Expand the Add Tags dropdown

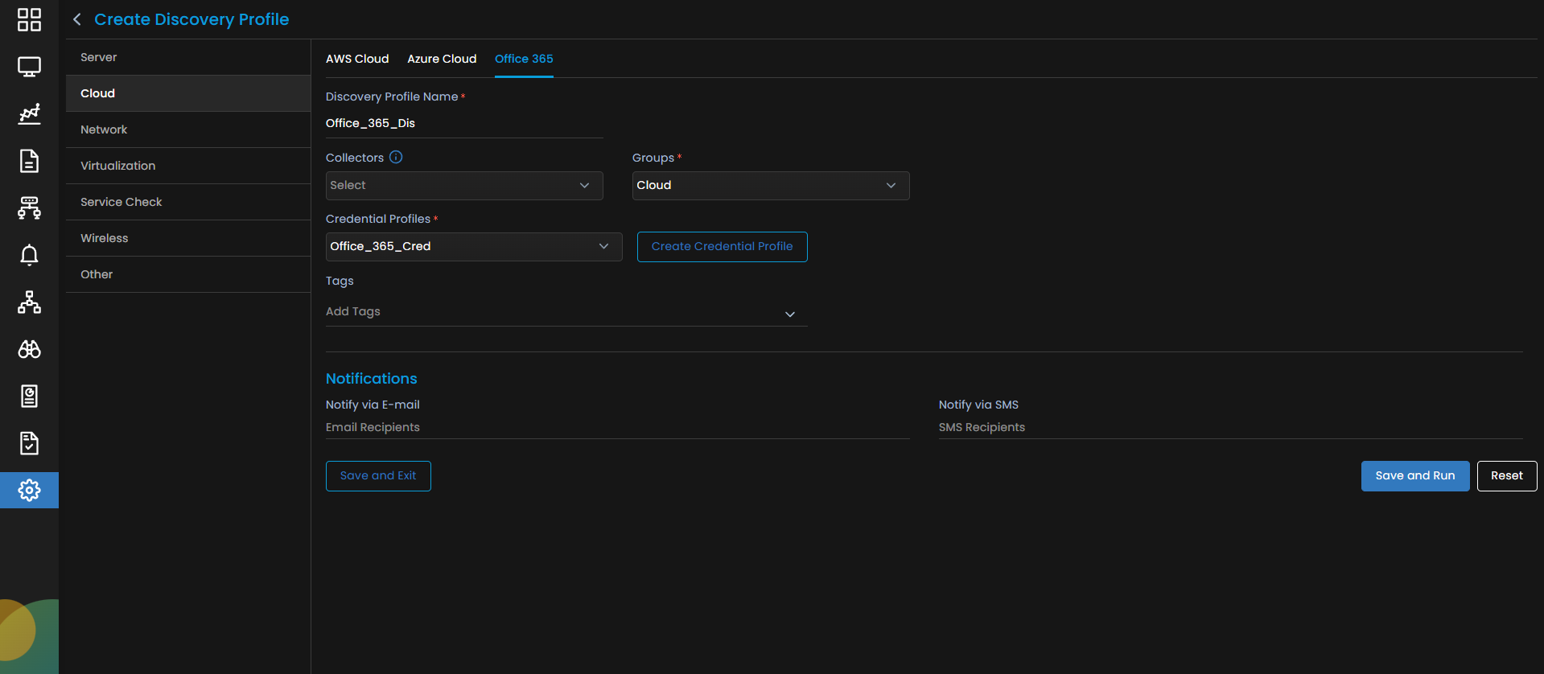pos(566,312)
